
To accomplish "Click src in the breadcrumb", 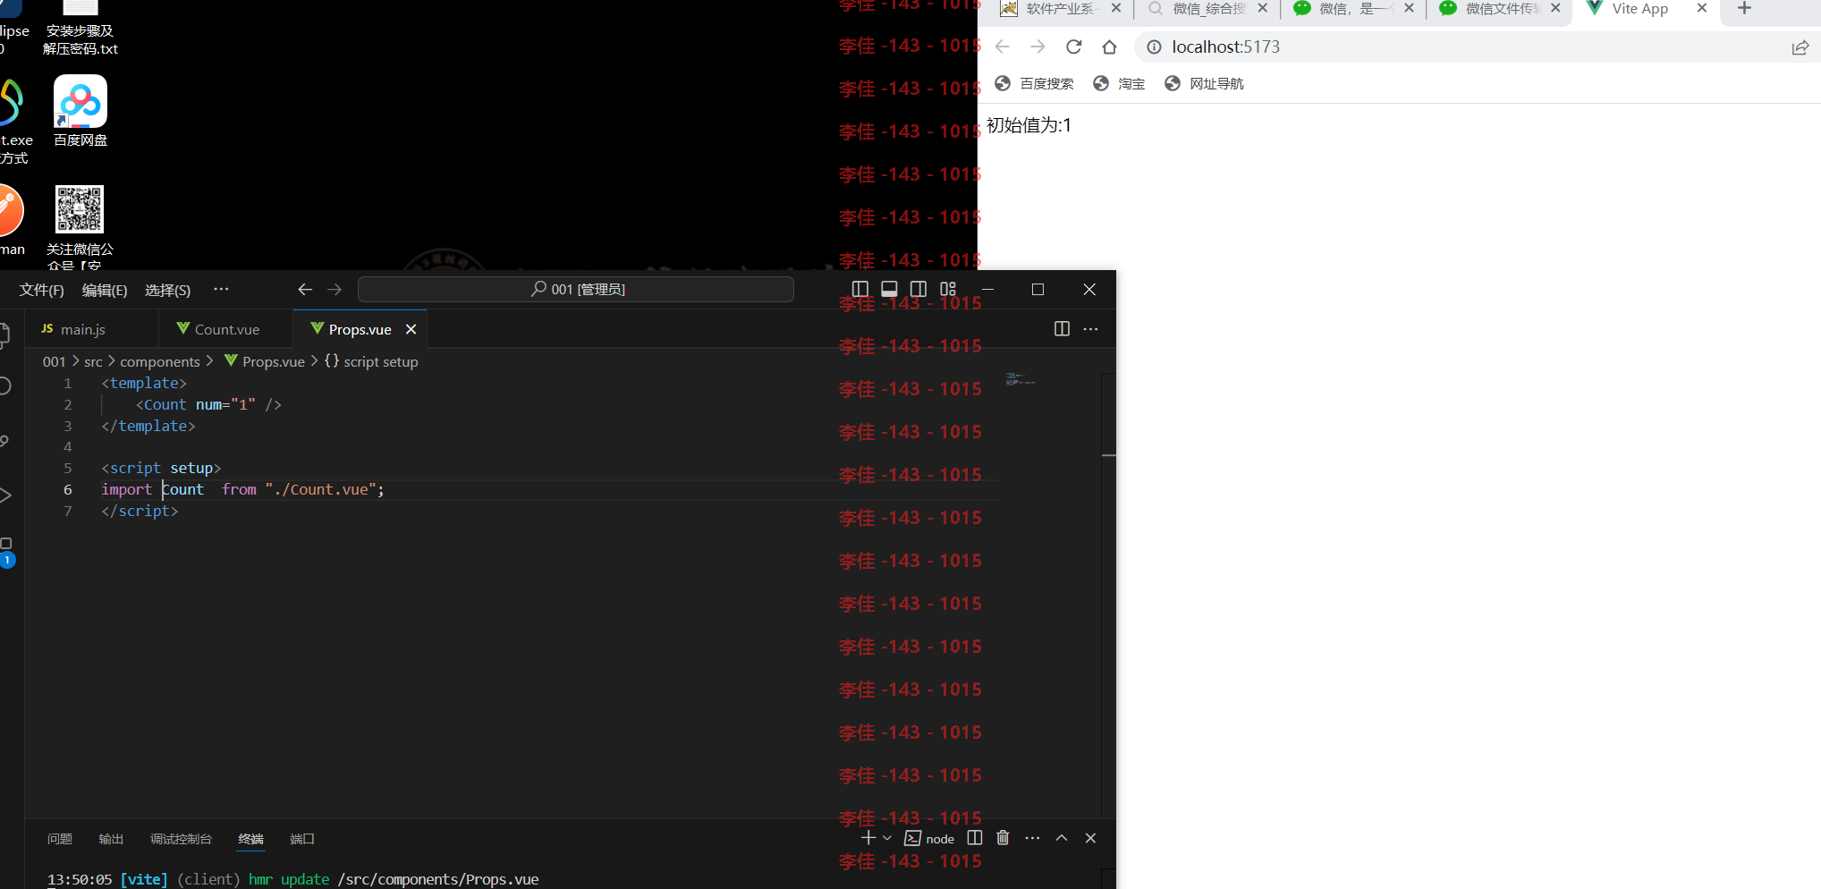I will 93,361.
